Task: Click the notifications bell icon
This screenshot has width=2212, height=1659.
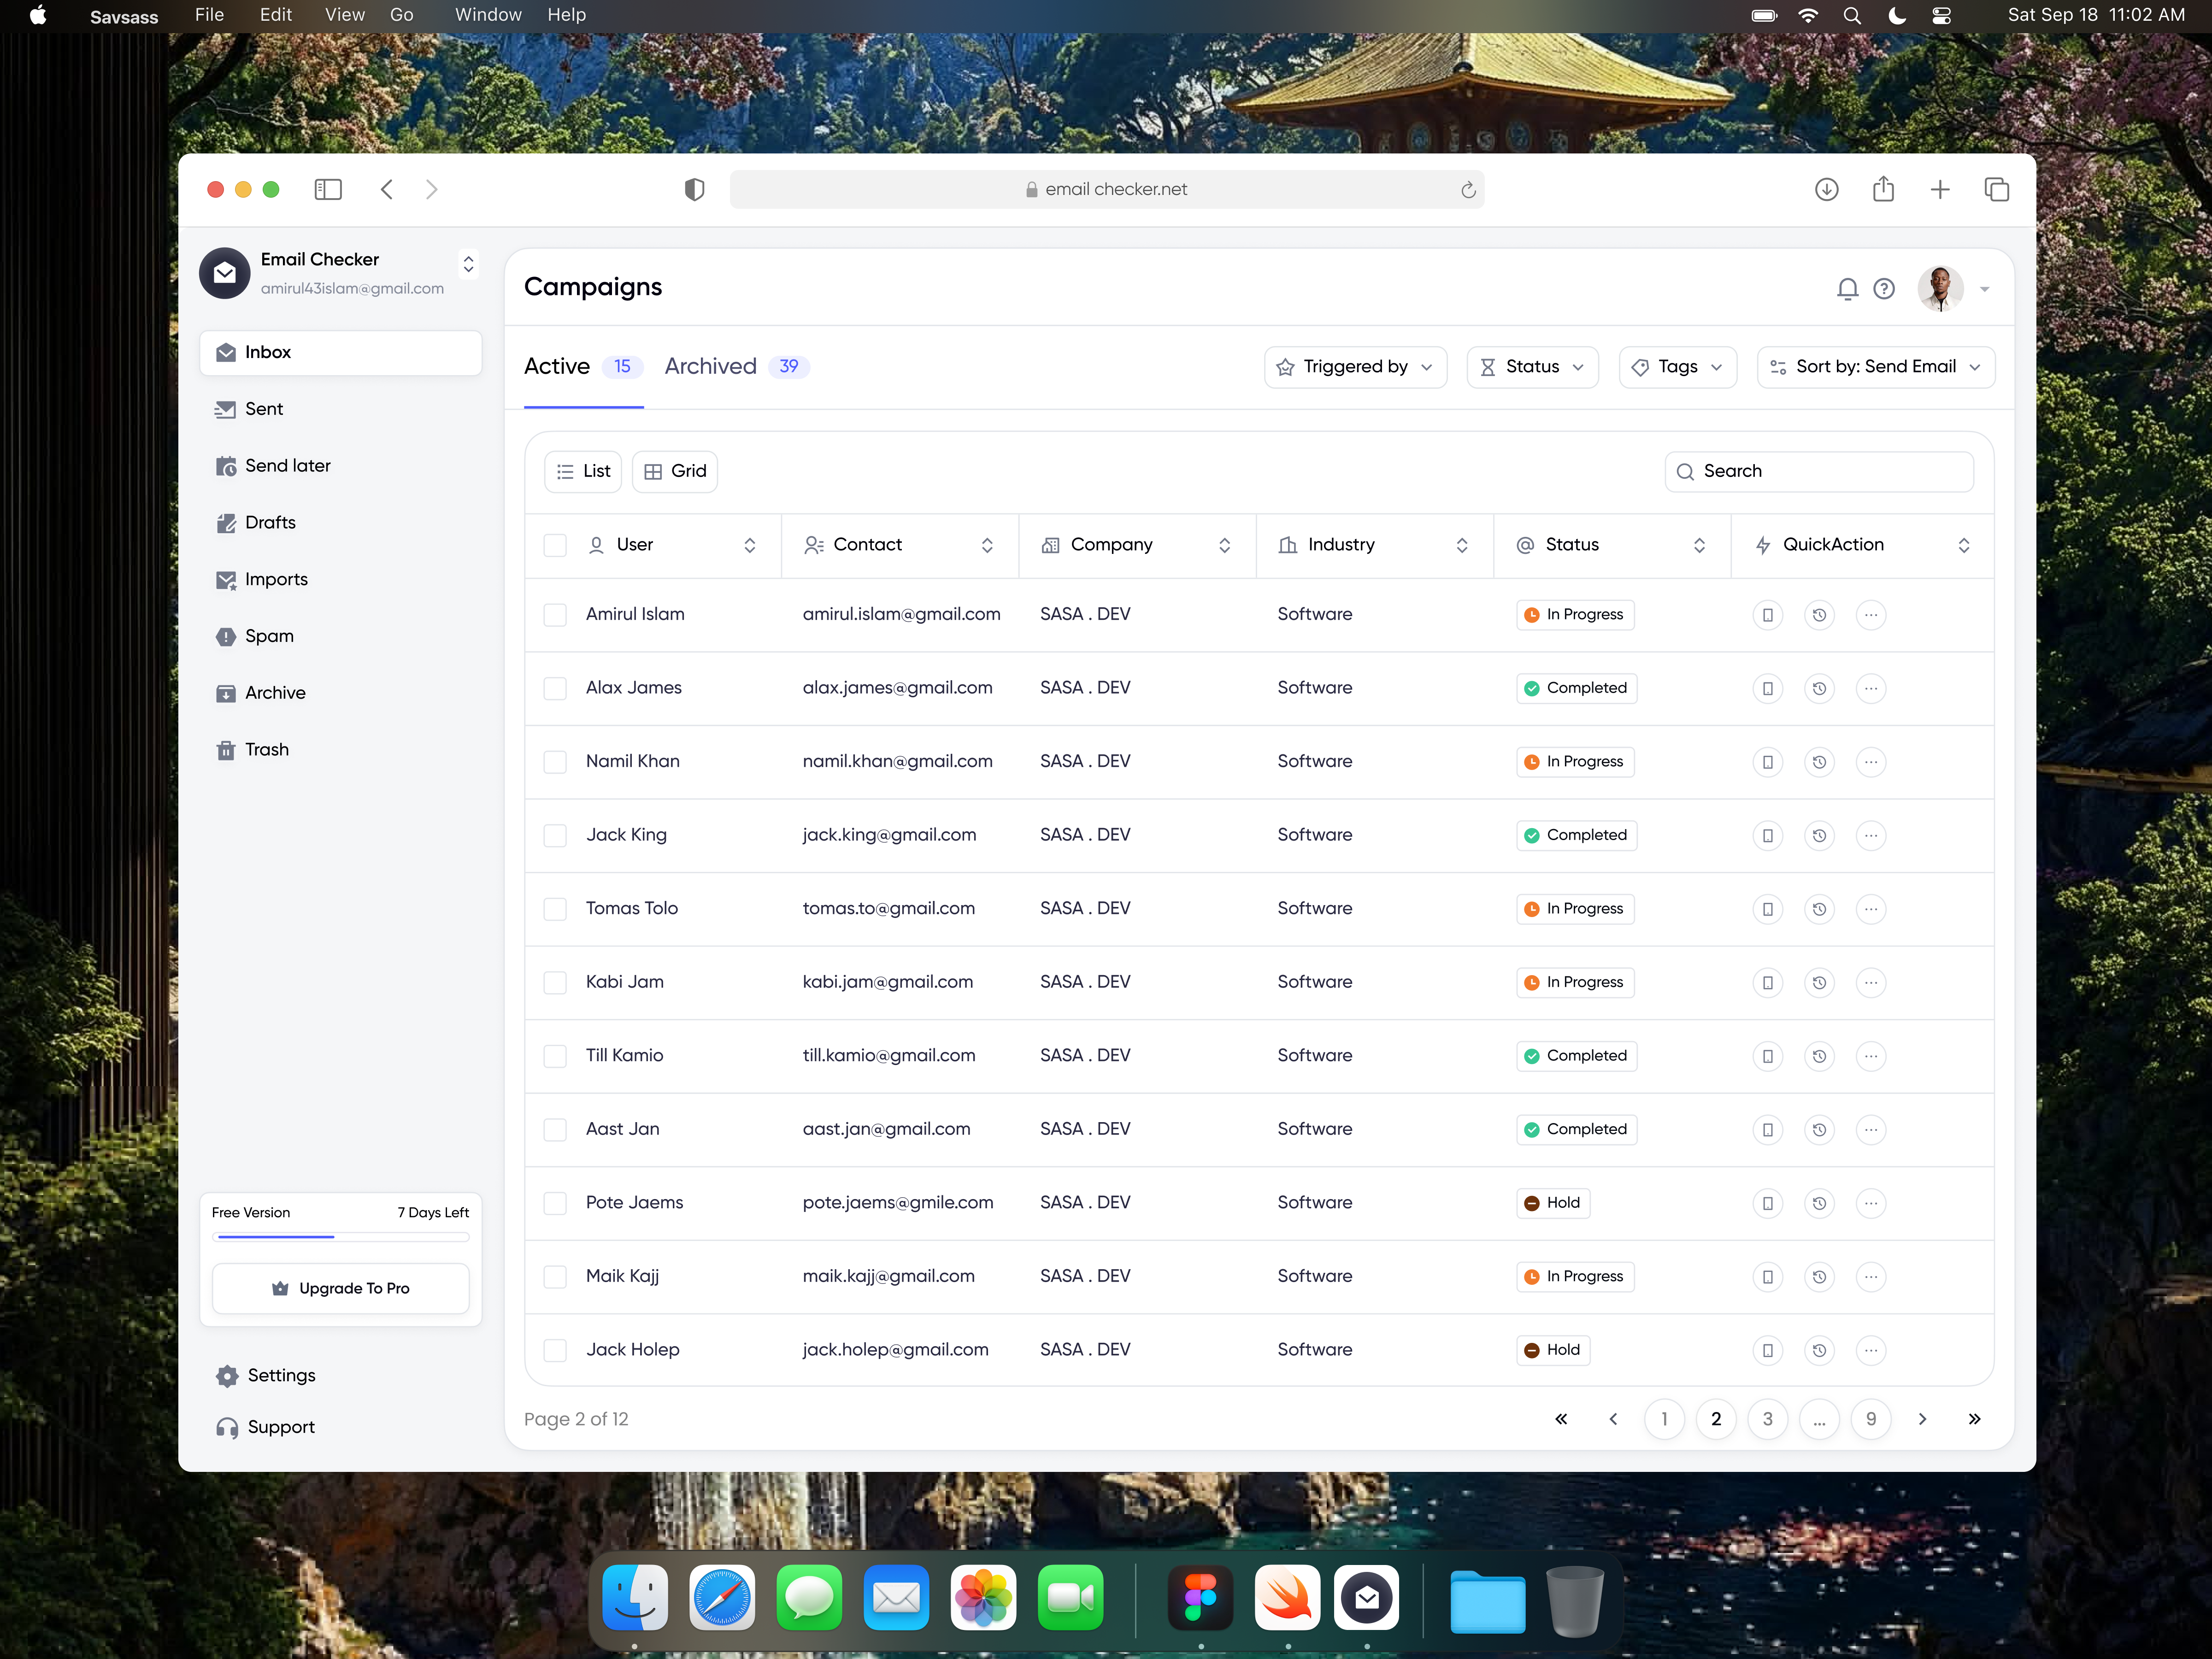Action: [1847, 289]
